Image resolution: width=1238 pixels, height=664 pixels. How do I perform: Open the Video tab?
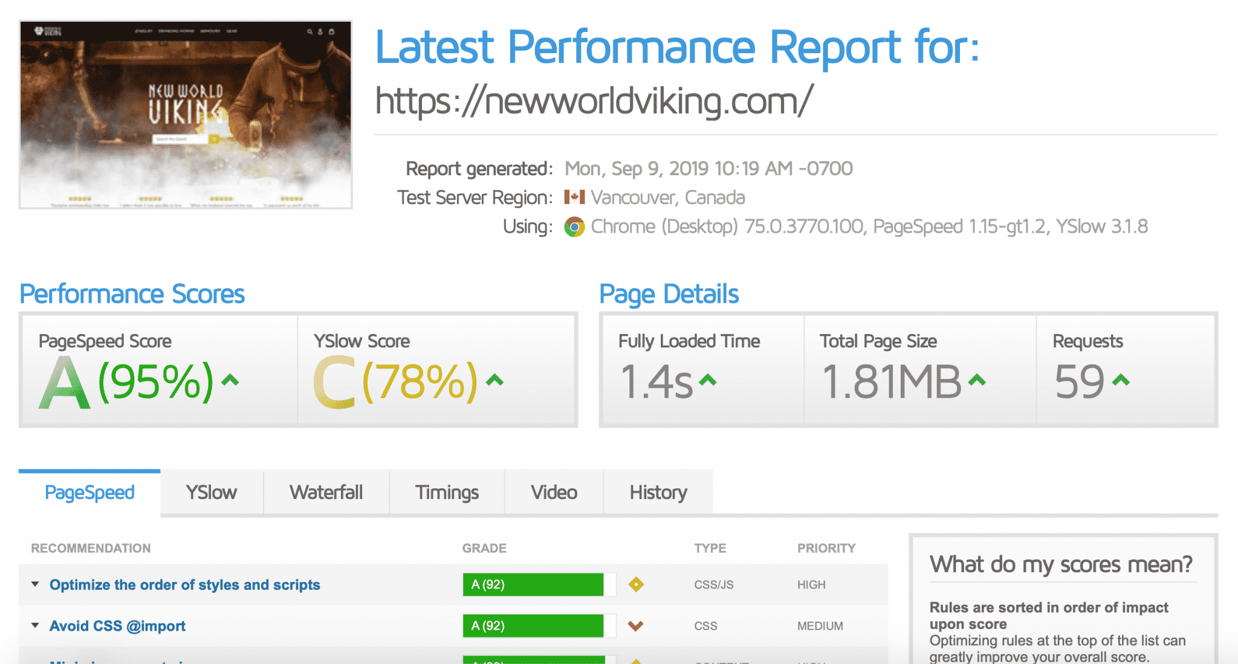554,492
